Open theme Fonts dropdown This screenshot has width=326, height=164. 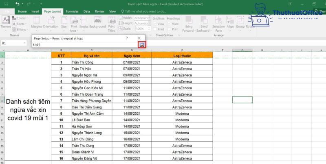19,24
